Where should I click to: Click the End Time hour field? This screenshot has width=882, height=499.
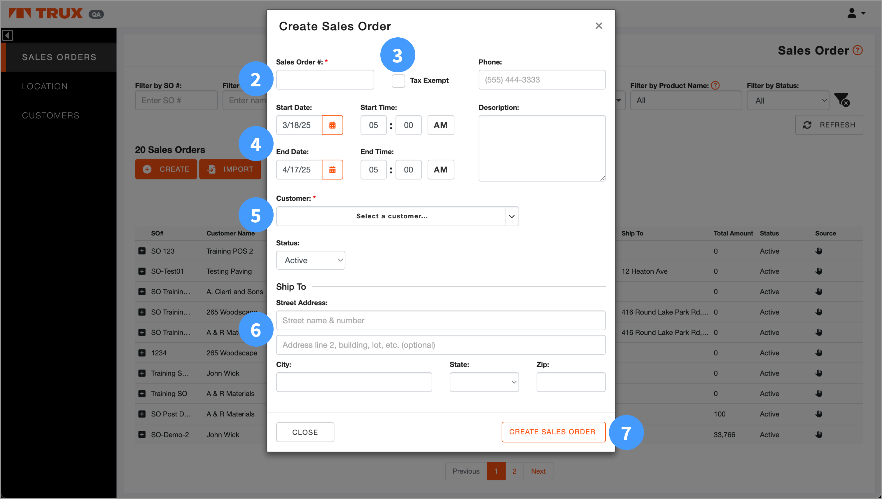coord(373,170)
